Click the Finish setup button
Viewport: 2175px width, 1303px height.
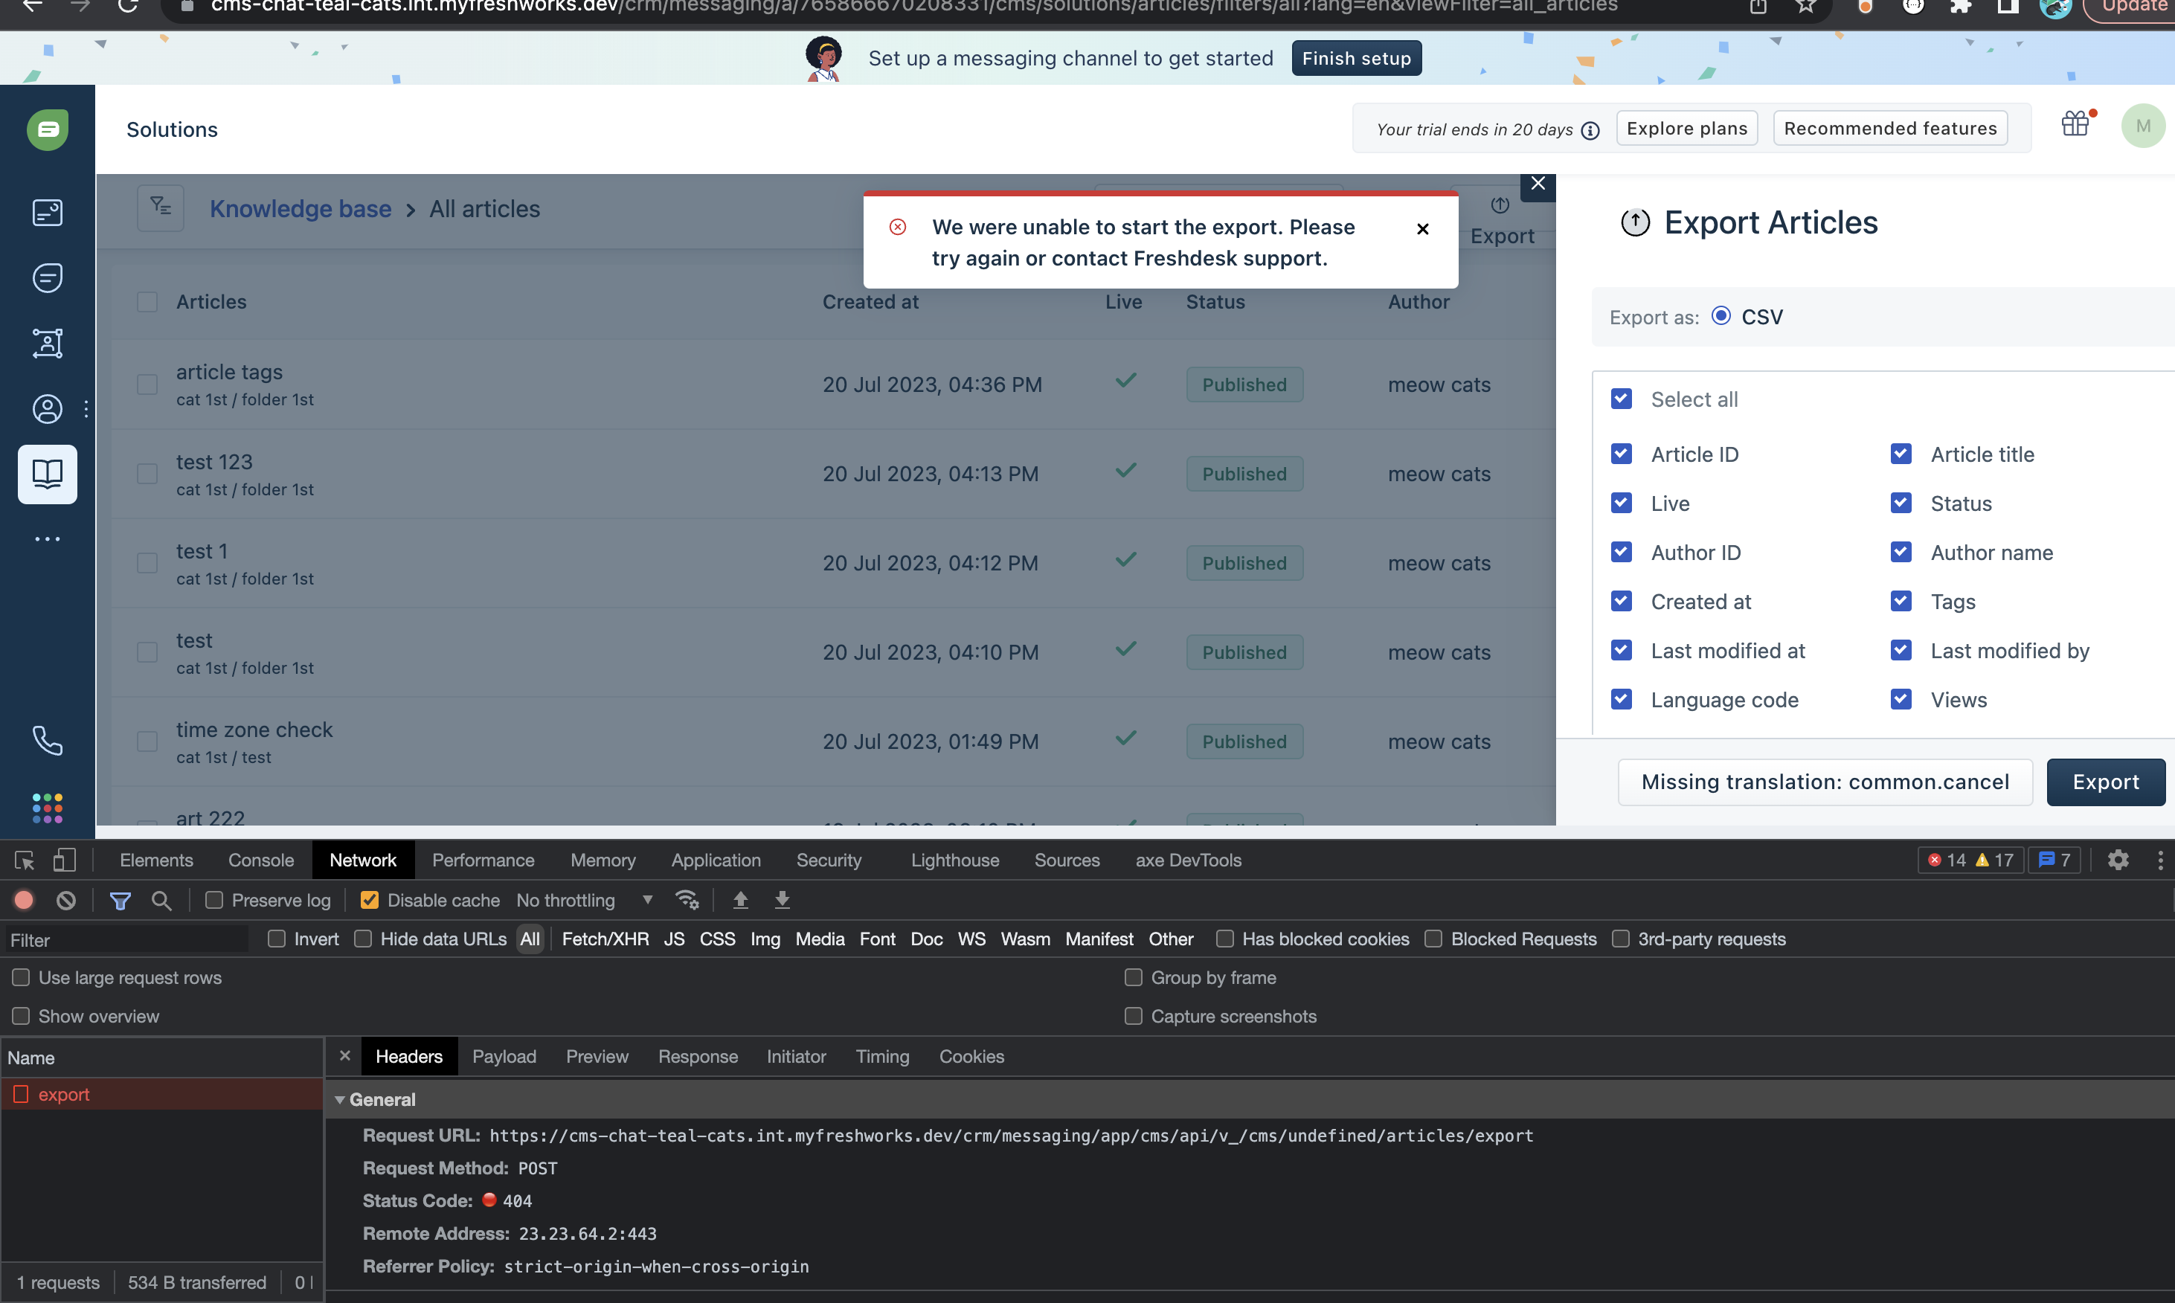pyautogui.click(x=1356, y=58)
